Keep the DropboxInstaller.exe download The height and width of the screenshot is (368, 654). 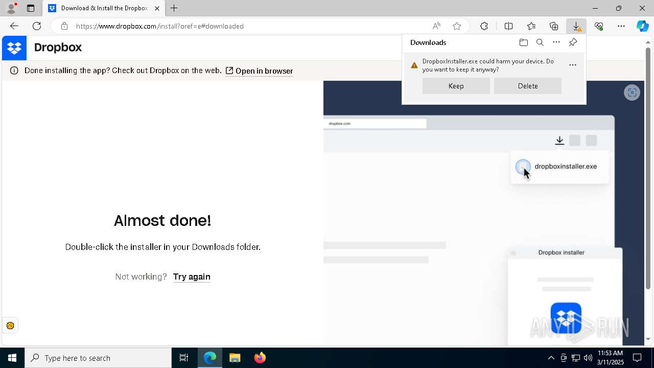[456, 86]
